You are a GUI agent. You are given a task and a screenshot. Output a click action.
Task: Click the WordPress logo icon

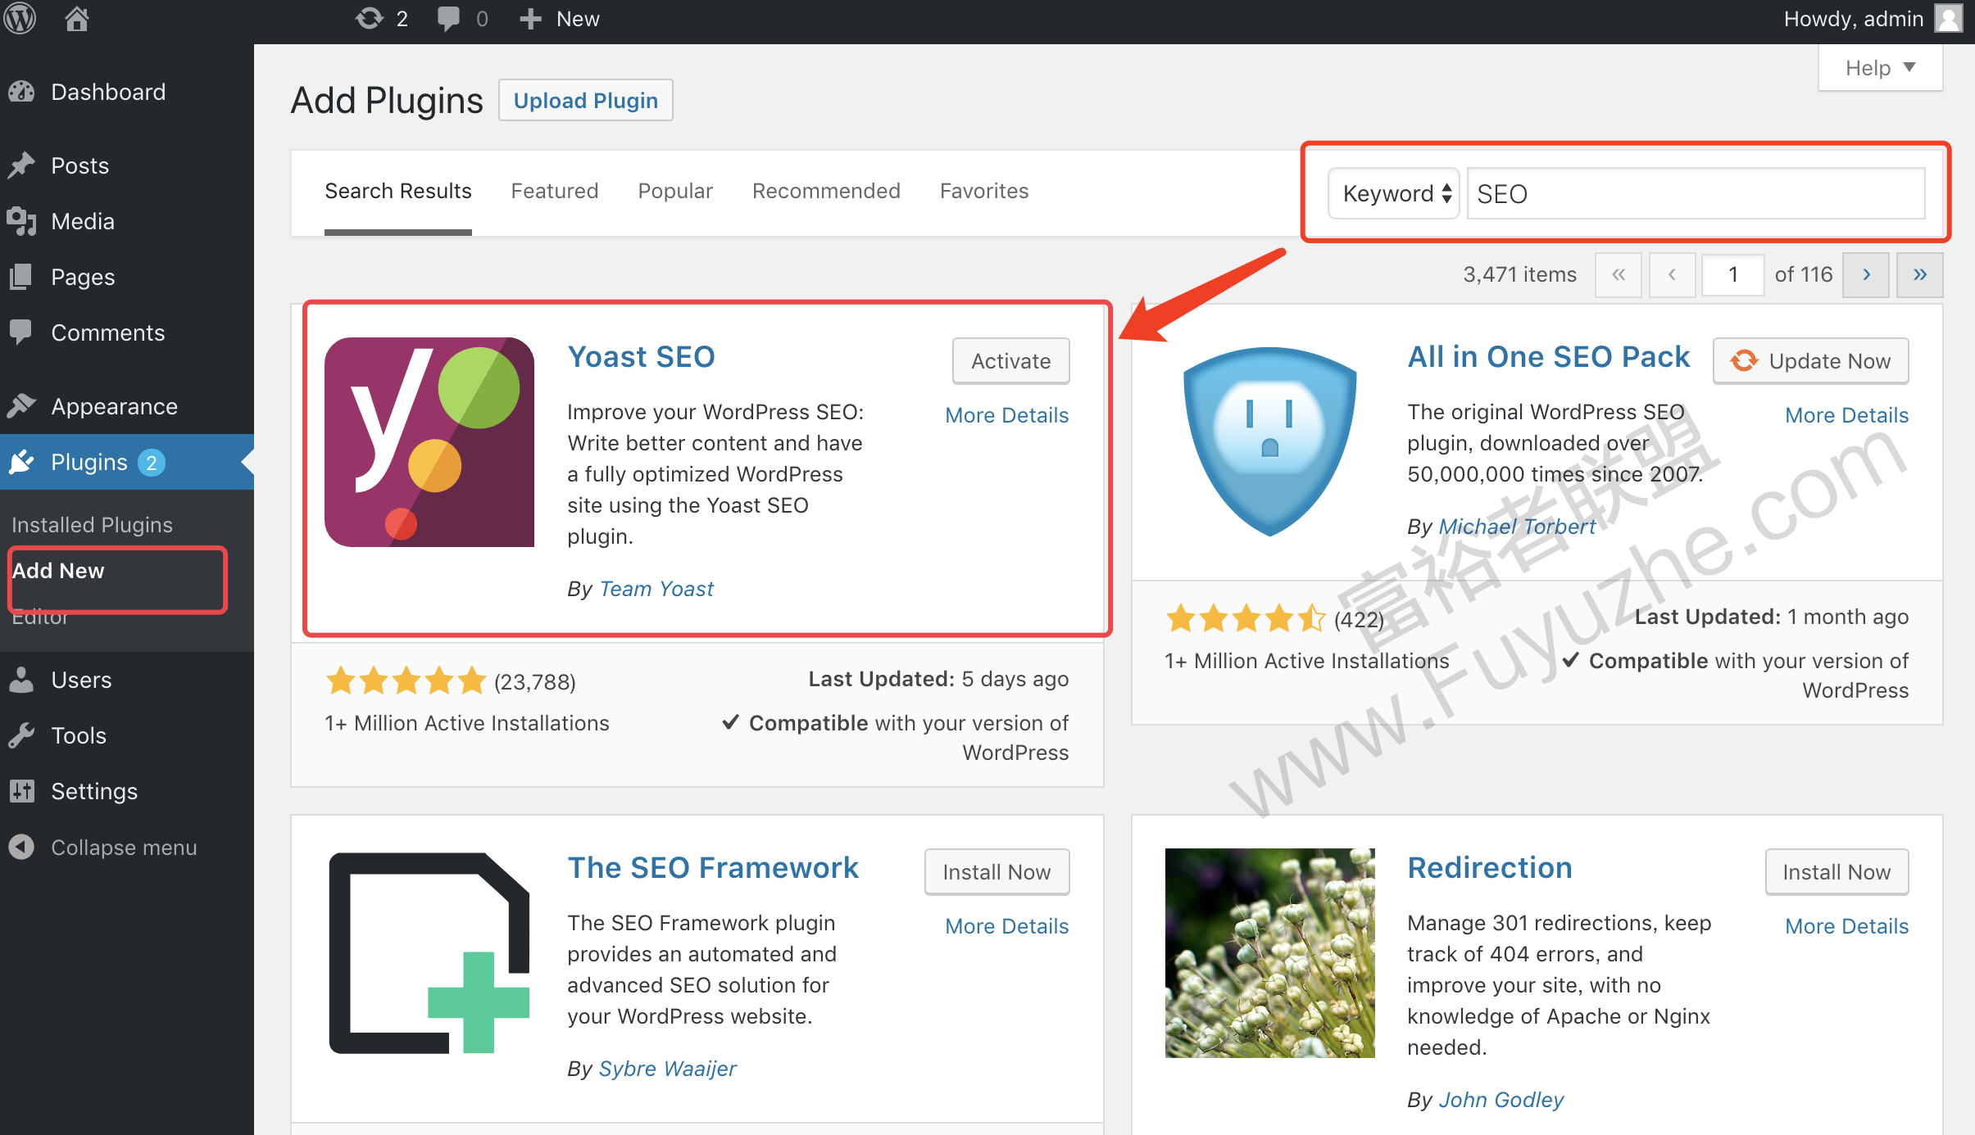pos(20,18)
